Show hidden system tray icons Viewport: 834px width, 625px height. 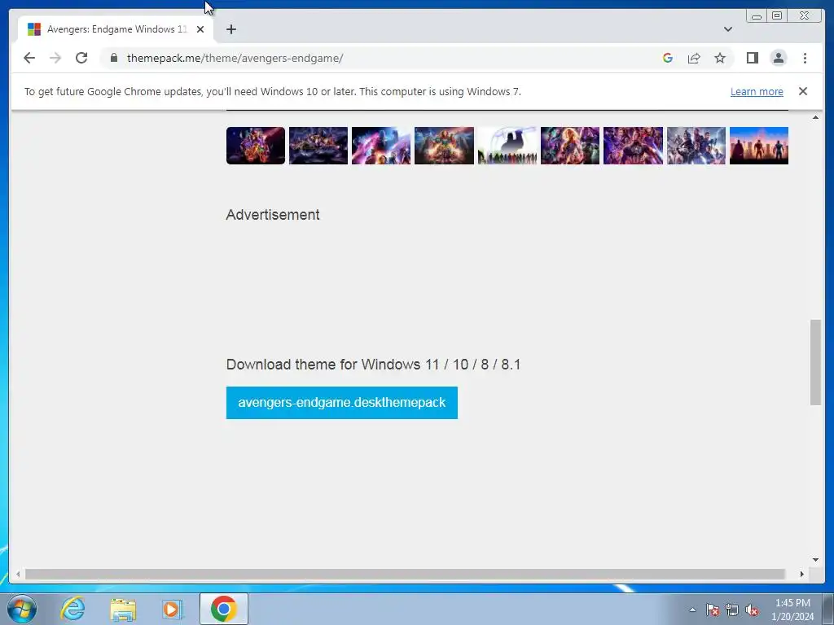tap(692, 610)
